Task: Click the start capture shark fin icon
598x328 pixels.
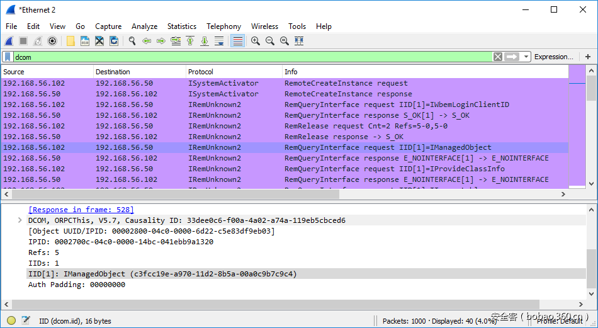Action: 9,41
